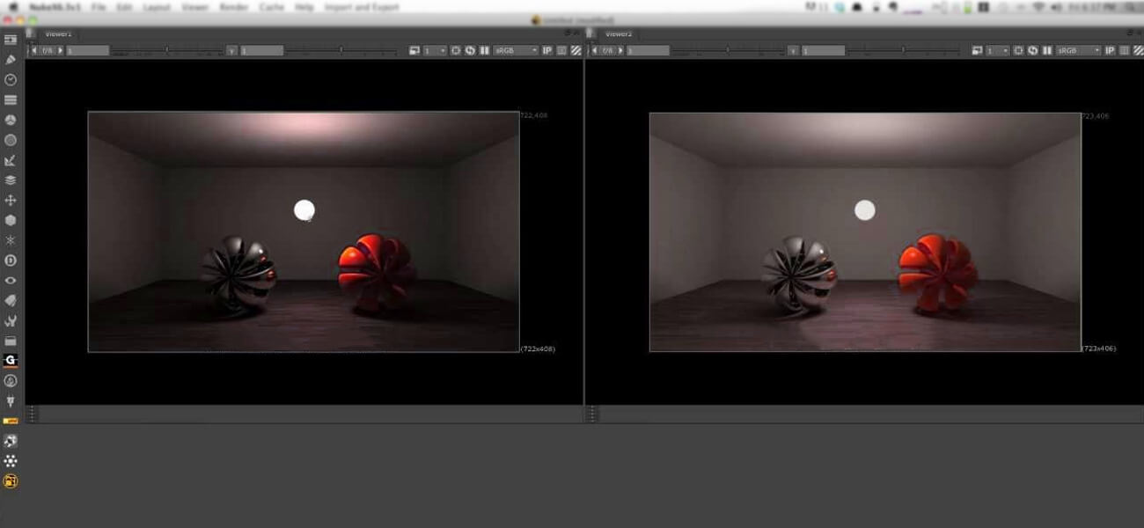Toggle the IP input process in Viewer1
The width and height of the screenshot is (1144, 528).
[x=546, y=51]
